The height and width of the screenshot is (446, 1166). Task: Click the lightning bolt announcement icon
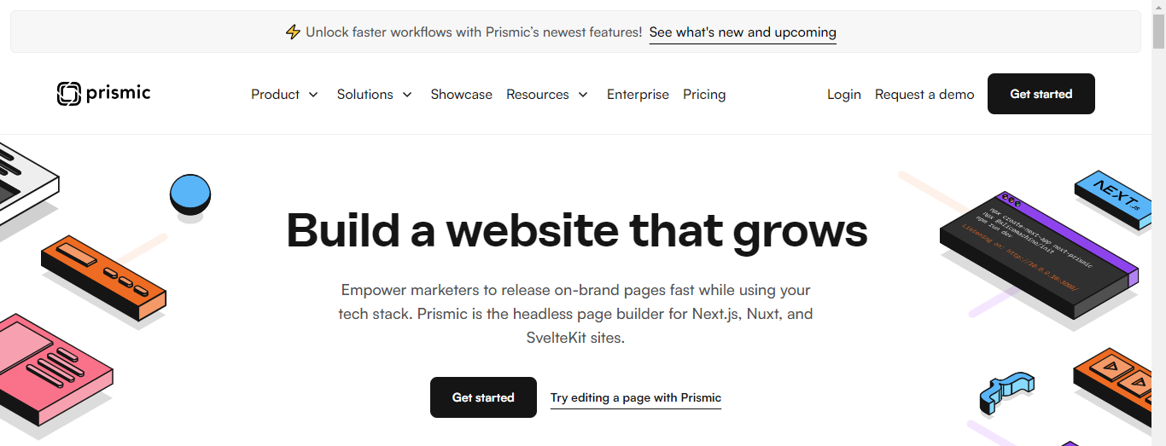[293, 32]
